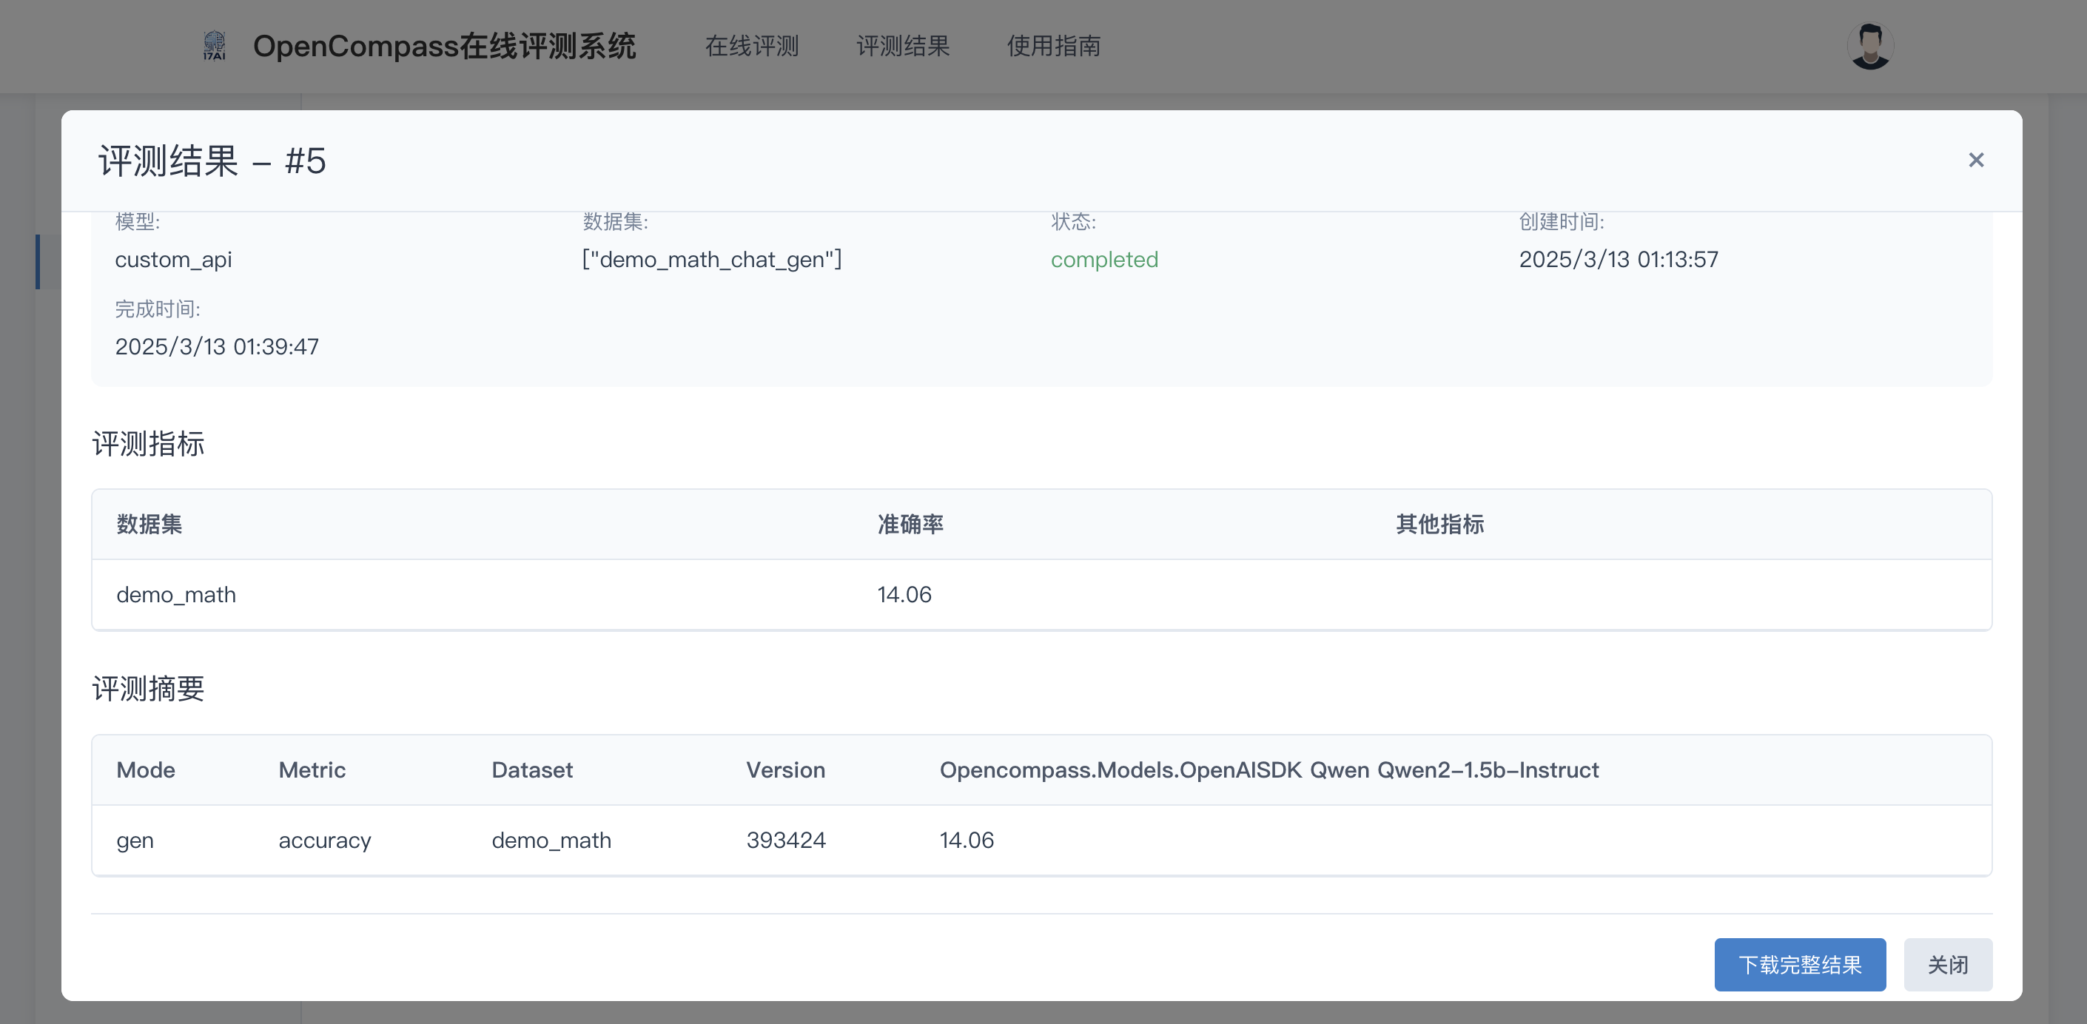The height and width of the screenshot is (1024, 2087).
Task: Click the Qwen2-1.5b-Instruct column header
Action: (1268, 769)
